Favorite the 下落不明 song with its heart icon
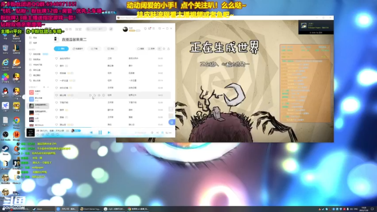Image resolution: width=377 pixels, height=212 pixels. pos(57,102)
